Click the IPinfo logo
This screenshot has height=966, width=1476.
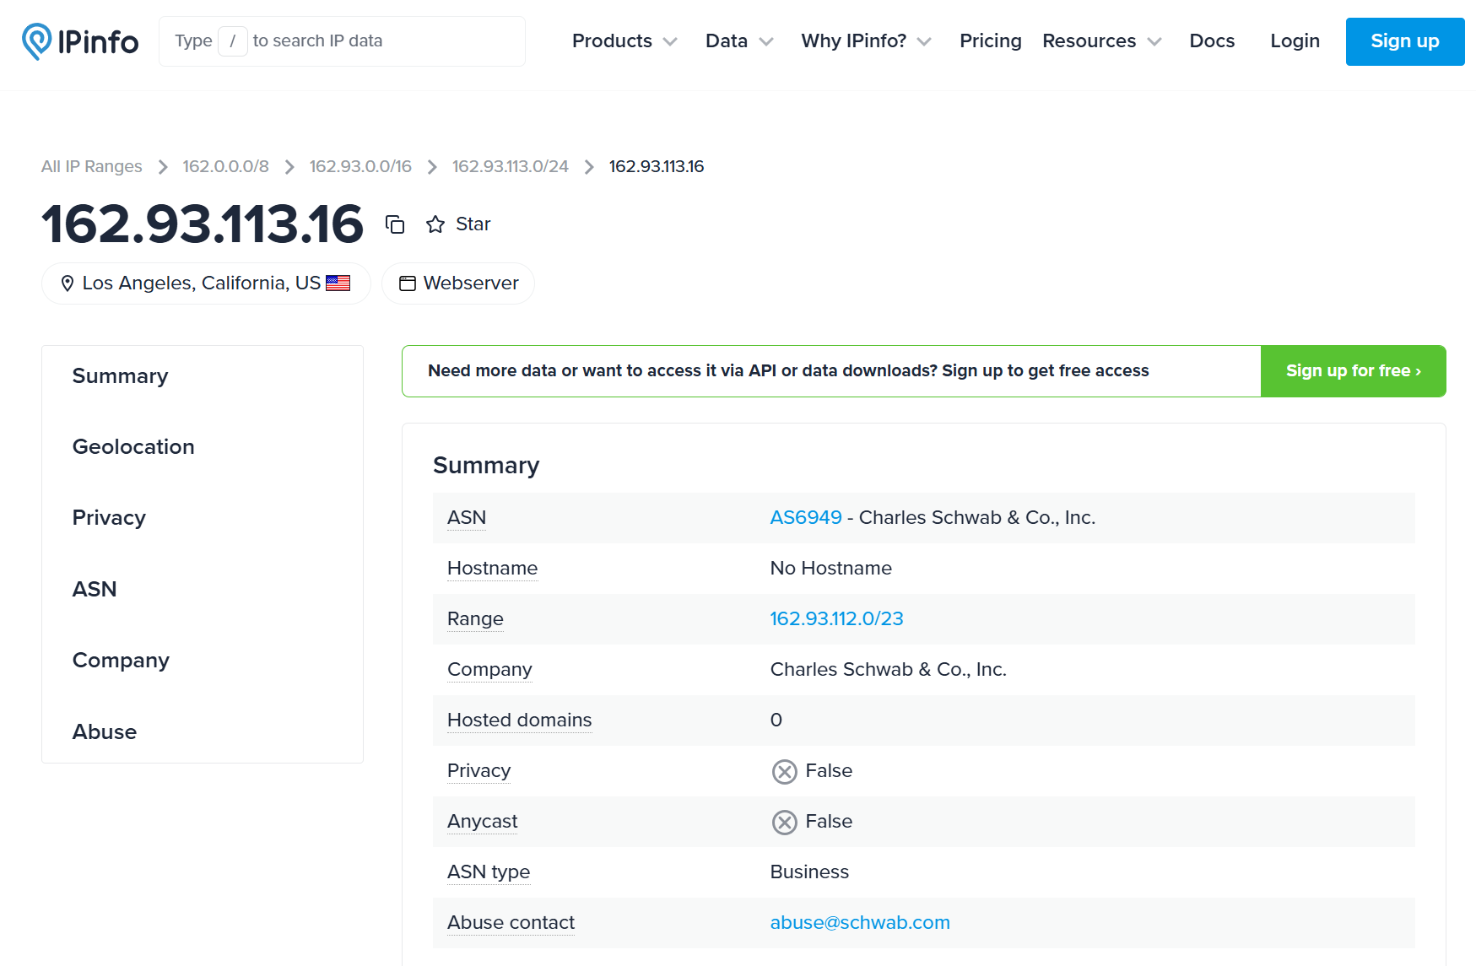coord(80,41)
